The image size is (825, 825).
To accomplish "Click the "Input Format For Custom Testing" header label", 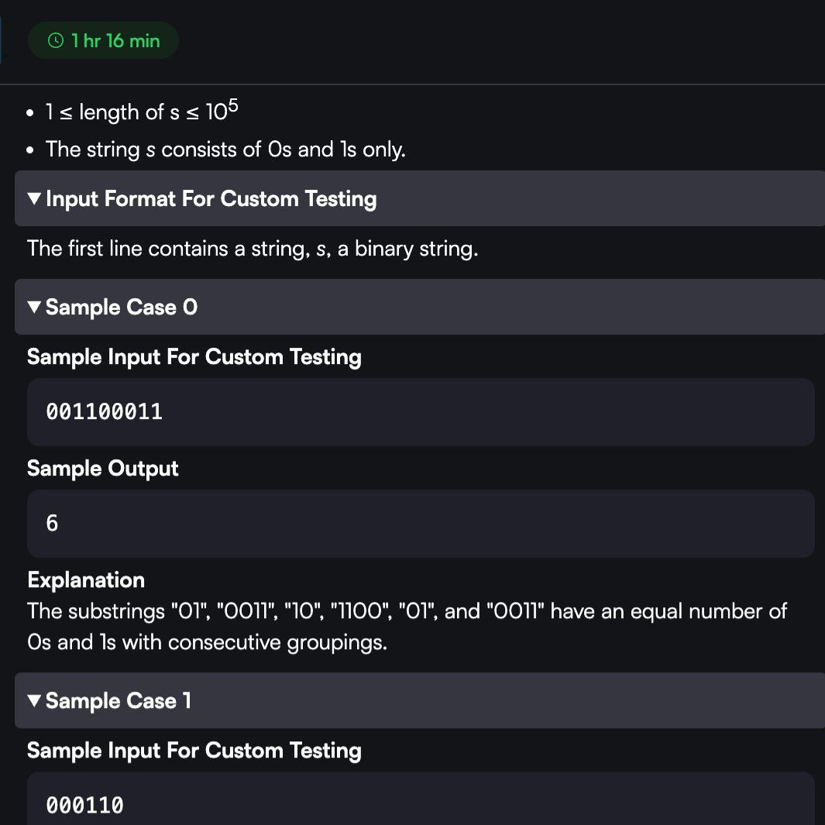I will click(211, 199).
